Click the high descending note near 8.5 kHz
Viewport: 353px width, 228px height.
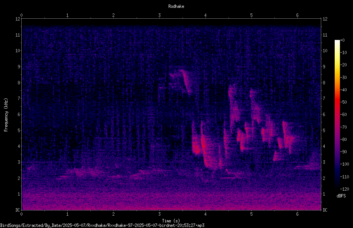[186, 81]
